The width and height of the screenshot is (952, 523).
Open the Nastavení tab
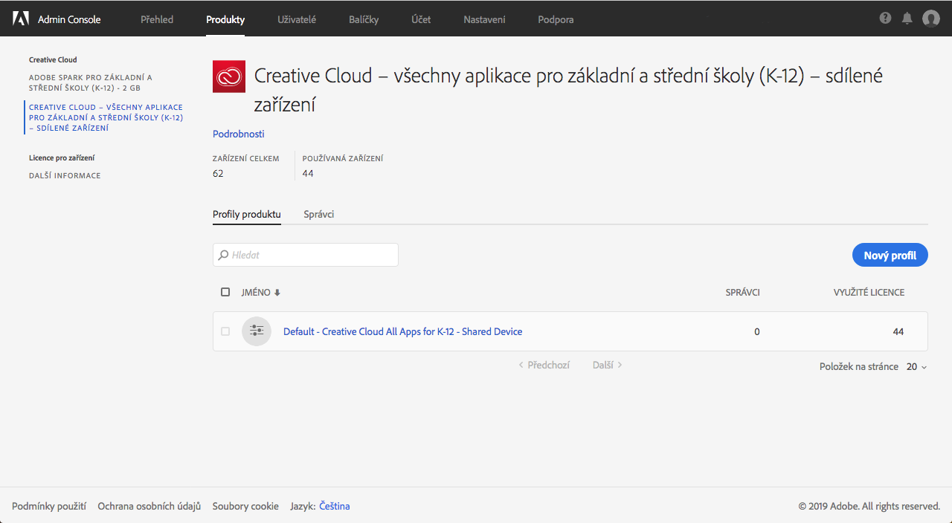[x=484, y=19]
